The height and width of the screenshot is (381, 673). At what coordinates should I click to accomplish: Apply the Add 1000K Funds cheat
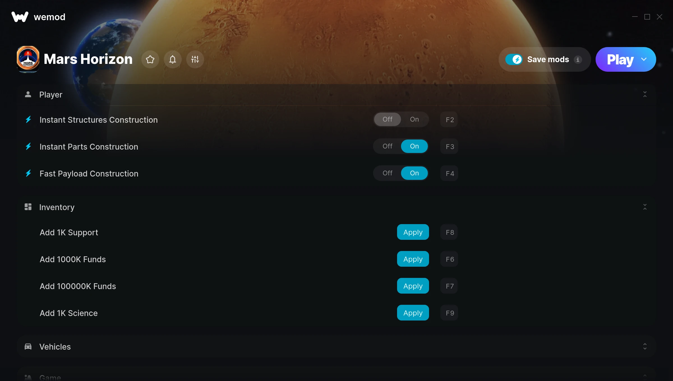(412, 259)
